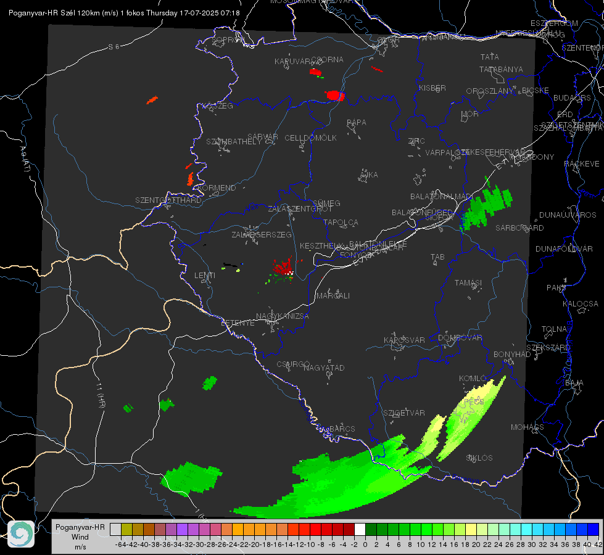Click the 'Poganyvar-HR Wind m/s' legend label
Viewport: 604px width, 555px height.
(80, 537)
